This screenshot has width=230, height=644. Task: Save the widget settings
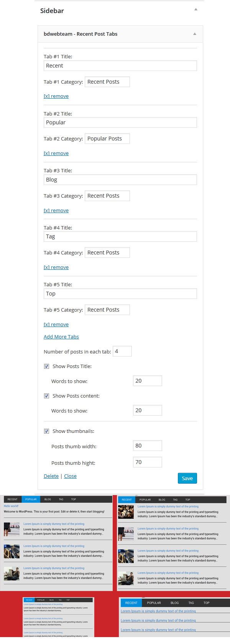click(187, 478)
